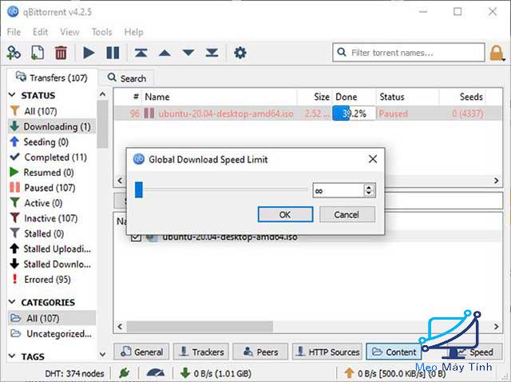Screen dimensions: 511x382
Task: Click the red Delete torrent icon
Action: (x=61, y=53)
